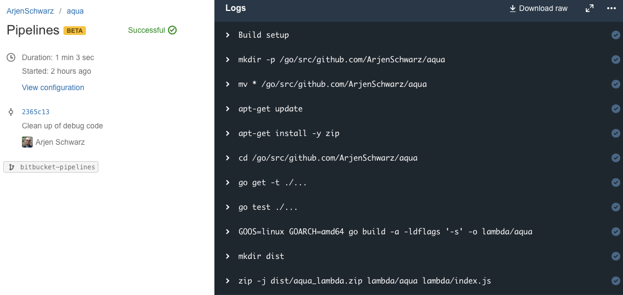Click the 'mv * /go/src/github.com/ArjenSchwarz/aqua' text

click(333, 84)
